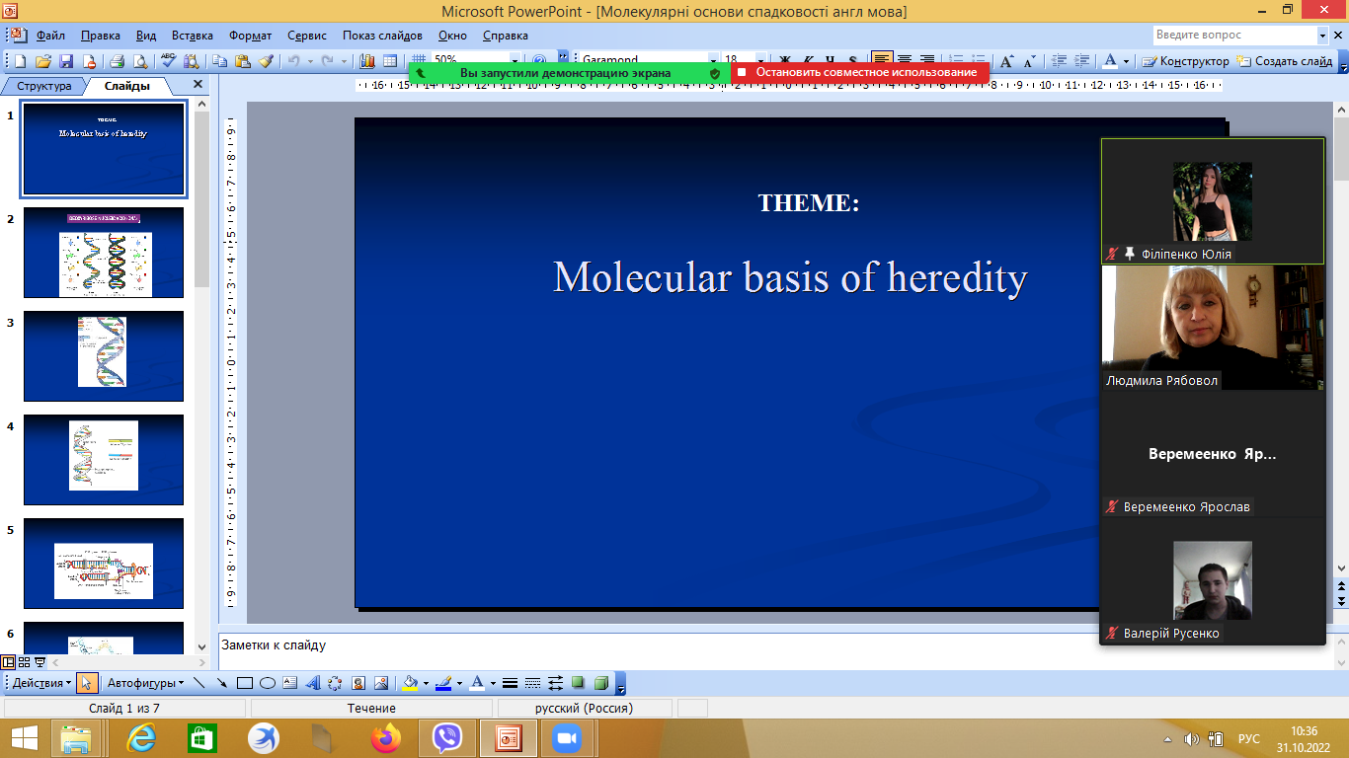Toggle underline formatting (Ч)
This screenshot has height=758, width=1349.
831,61
